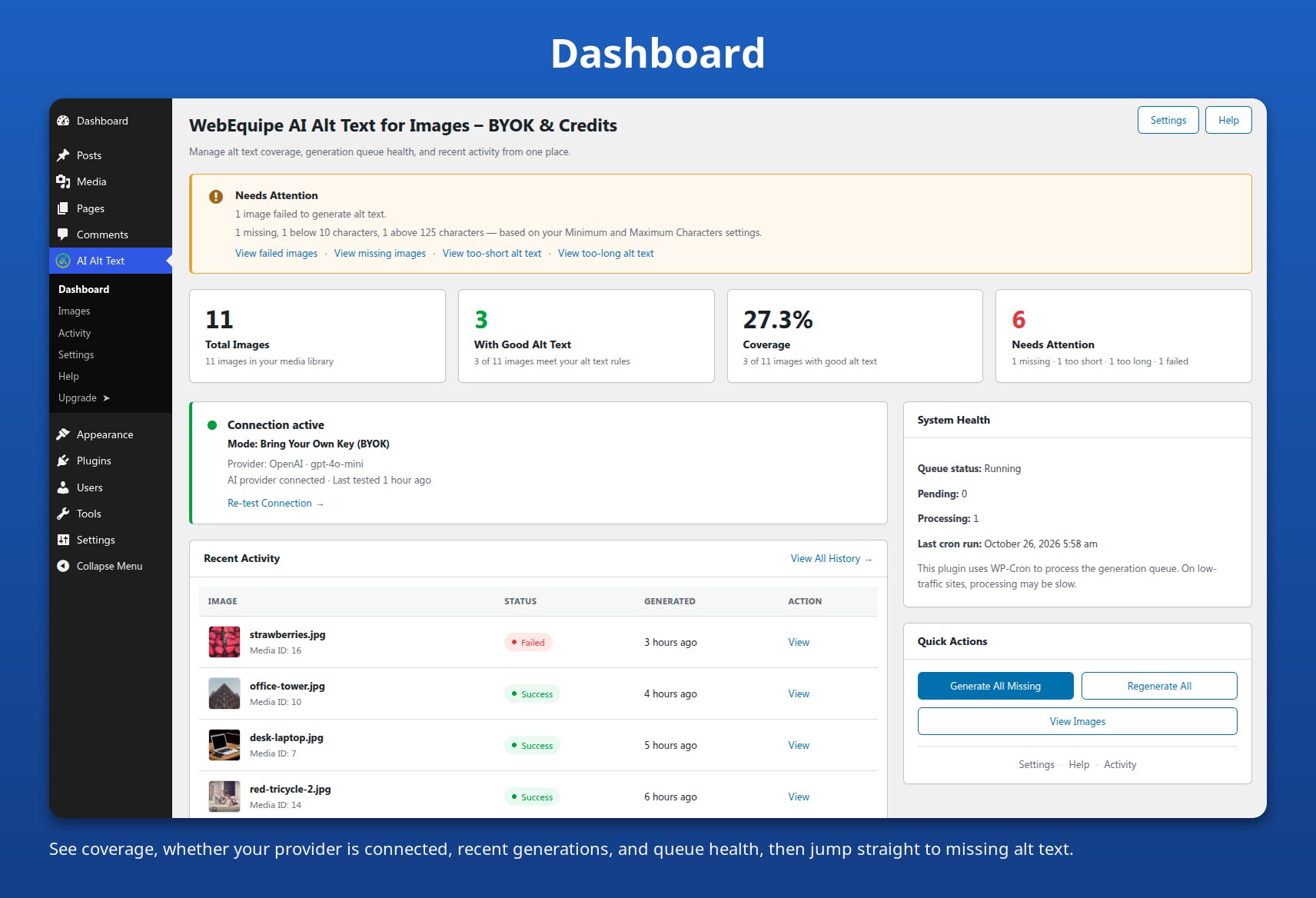Click View for red-tricycle-2.jpg row
The height and width of the screenshot is (898, 1316).
(799, 797)
